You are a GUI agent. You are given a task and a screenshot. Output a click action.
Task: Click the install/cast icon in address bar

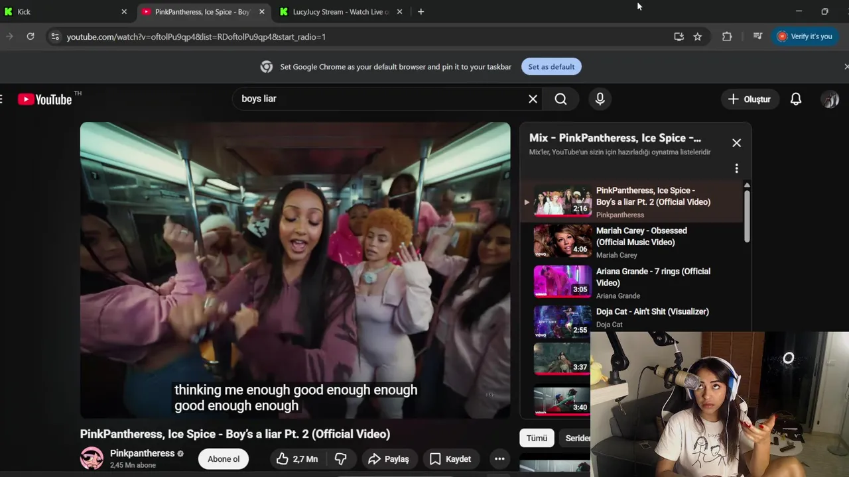point(679,36)
